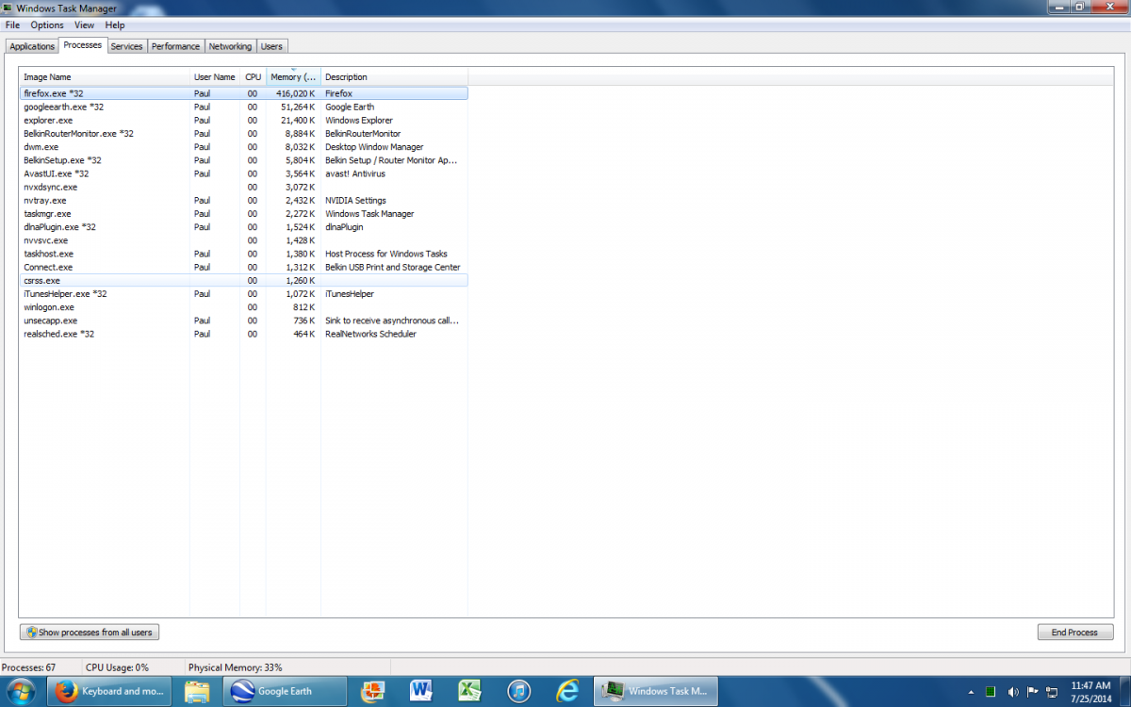Click Windows Task Manager taskbar button
The width and height of the screenshot is (1131, 707).
pyautogui.click(x=656, y=691)
